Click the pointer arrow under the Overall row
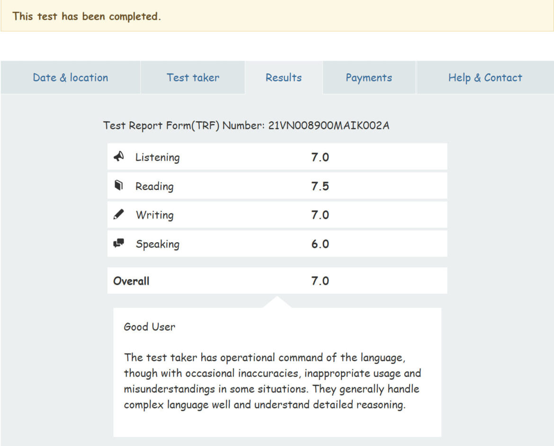554x446 pixels. point(277,302)
